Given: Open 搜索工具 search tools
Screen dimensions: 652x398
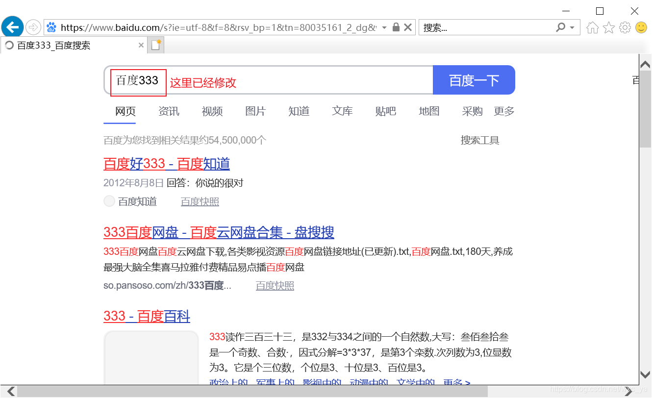Looking at the screenshot, I should click(480, 140).
